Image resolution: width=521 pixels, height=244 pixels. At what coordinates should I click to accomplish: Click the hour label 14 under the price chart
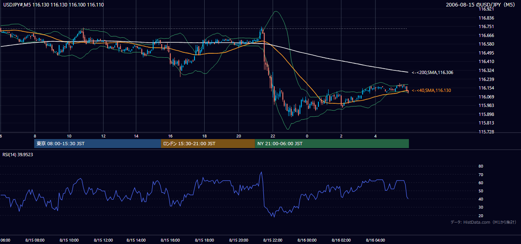point(137,136)
